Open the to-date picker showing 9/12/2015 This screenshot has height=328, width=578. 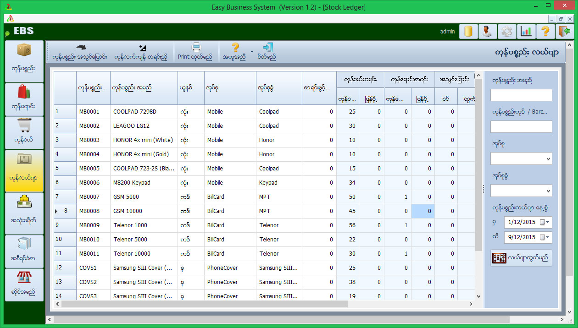(x=528, y=237)
